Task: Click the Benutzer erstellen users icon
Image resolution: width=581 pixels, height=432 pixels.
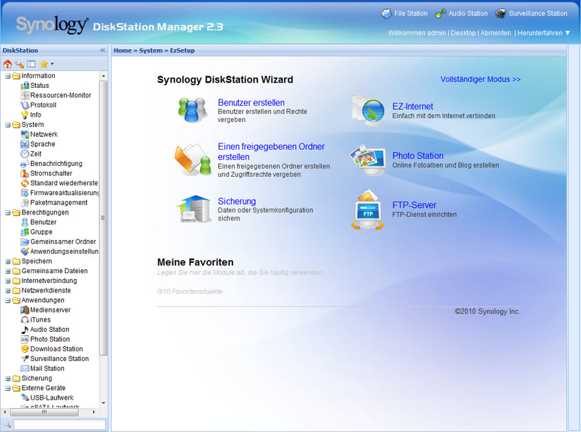Action: (192, 110)
